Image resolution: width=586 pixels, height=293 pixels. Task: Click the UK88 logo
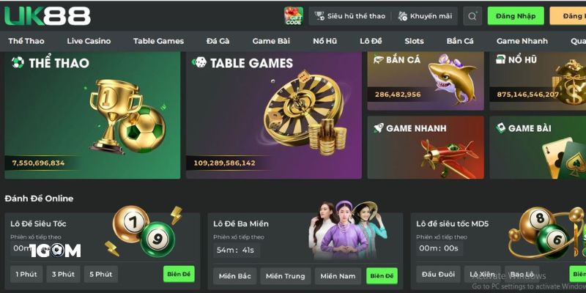point(48,16)
